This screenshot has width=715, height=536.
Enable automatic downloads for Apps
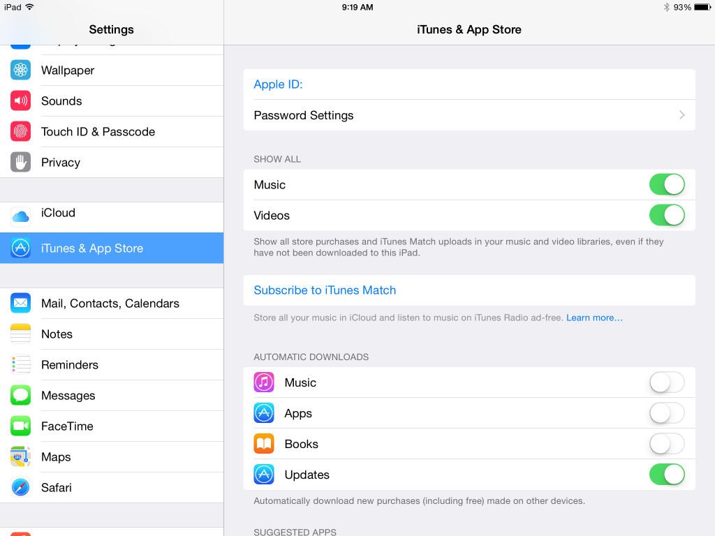667,413
